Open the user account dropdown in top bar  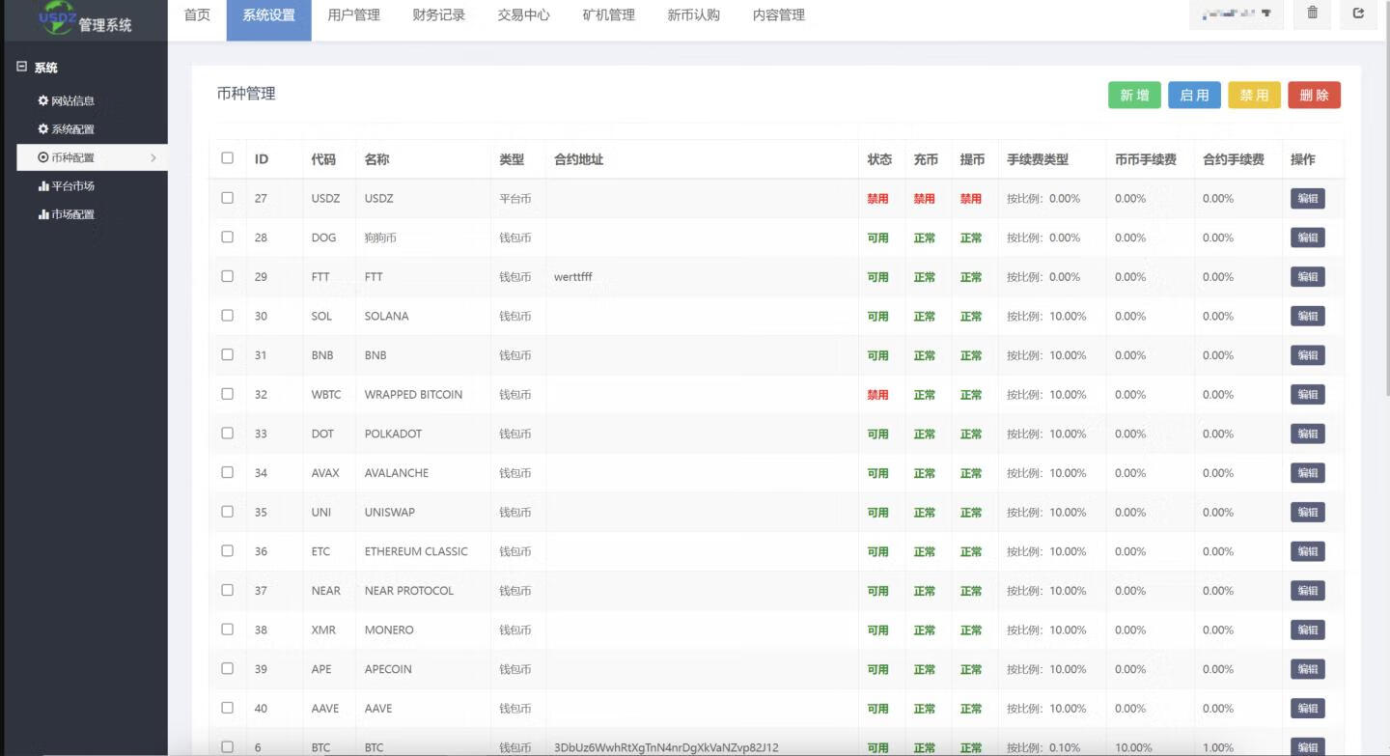pyautogui.click(x=1236, y=14)
